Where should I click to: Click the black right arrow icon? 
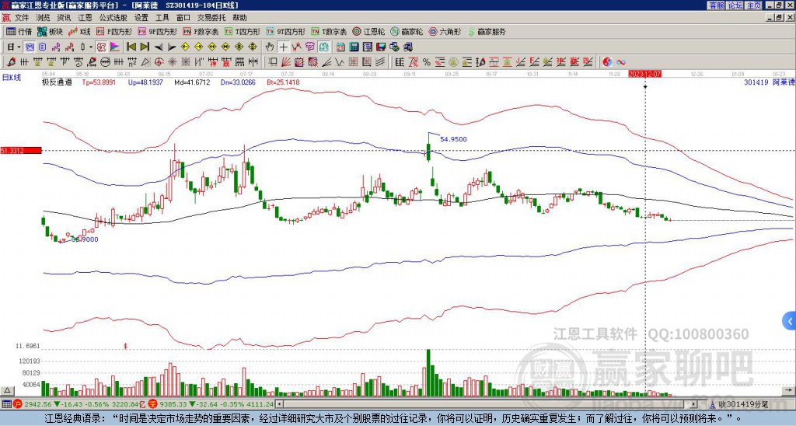[x=172, y=47]
